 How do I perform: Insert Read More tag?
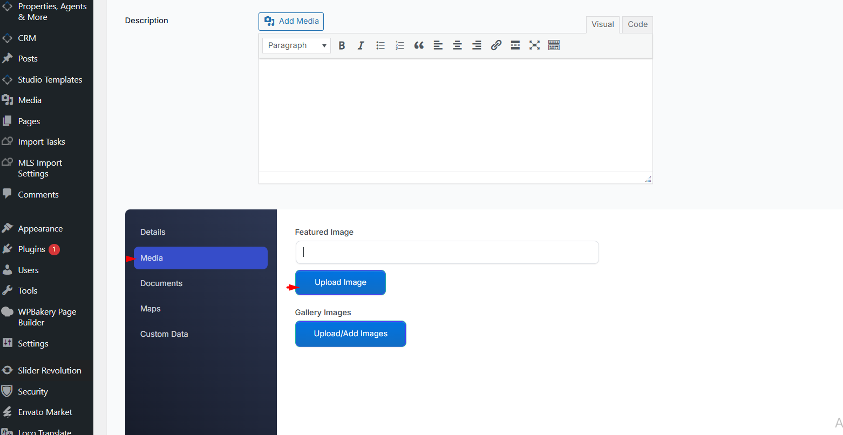(515, 45)
